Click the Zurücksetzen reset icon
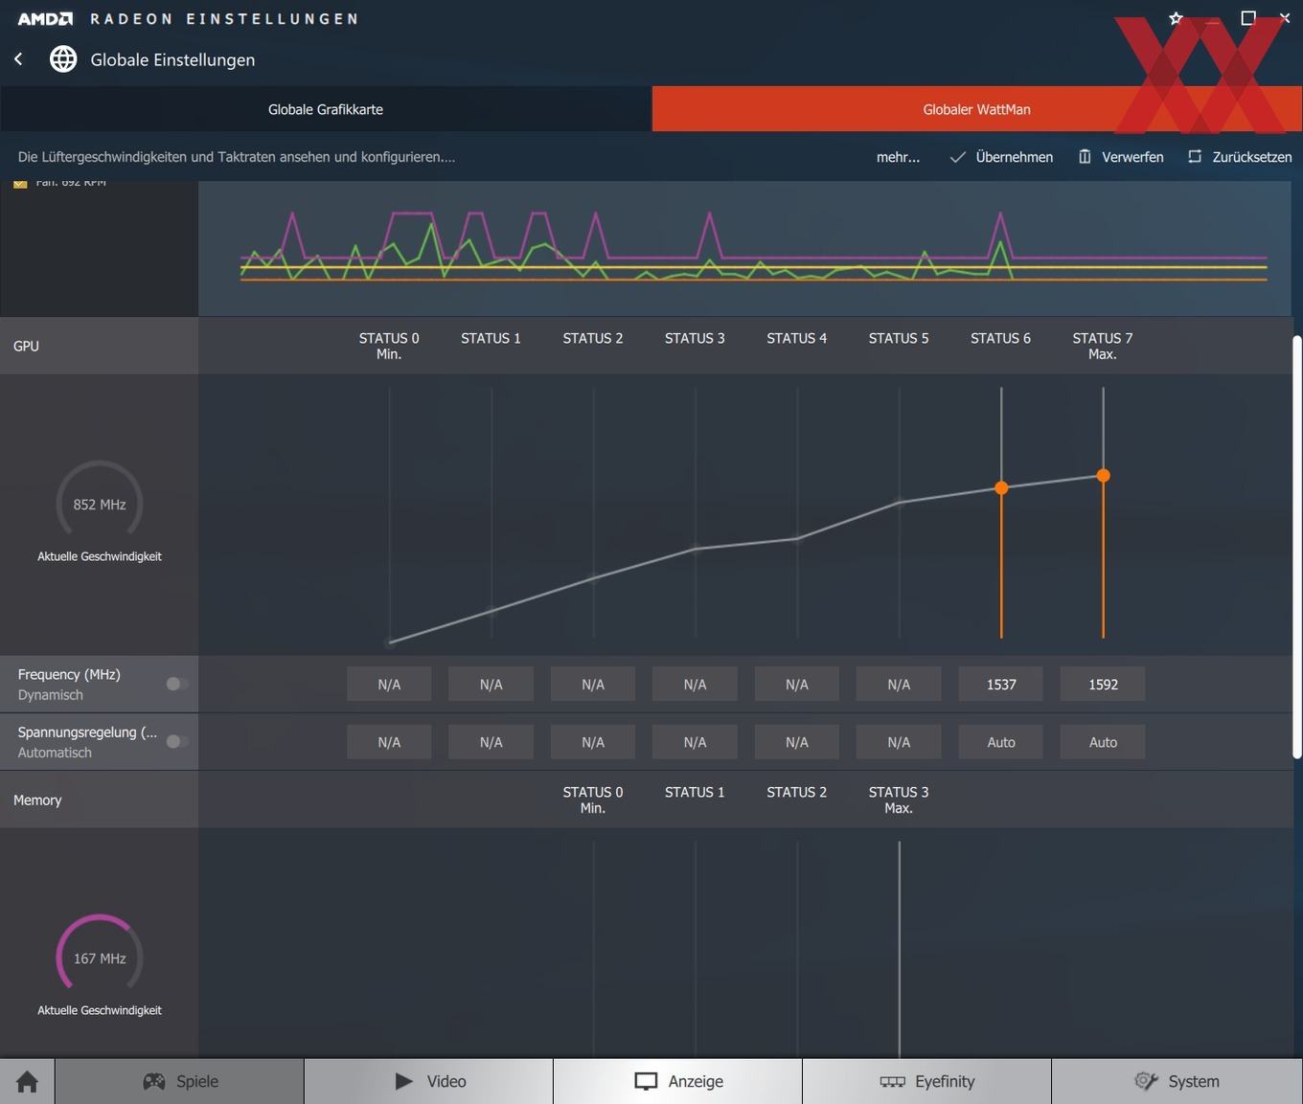Image resolution: width=1303 pixels, height=1104 pixels. (x=1195, y=157)
